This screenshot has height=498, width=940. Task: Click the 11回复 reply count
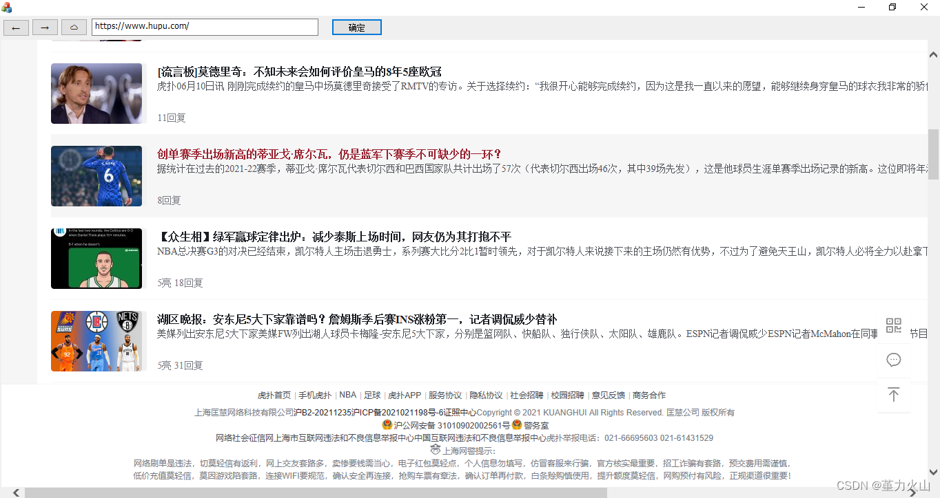click(x=172, y=118)
